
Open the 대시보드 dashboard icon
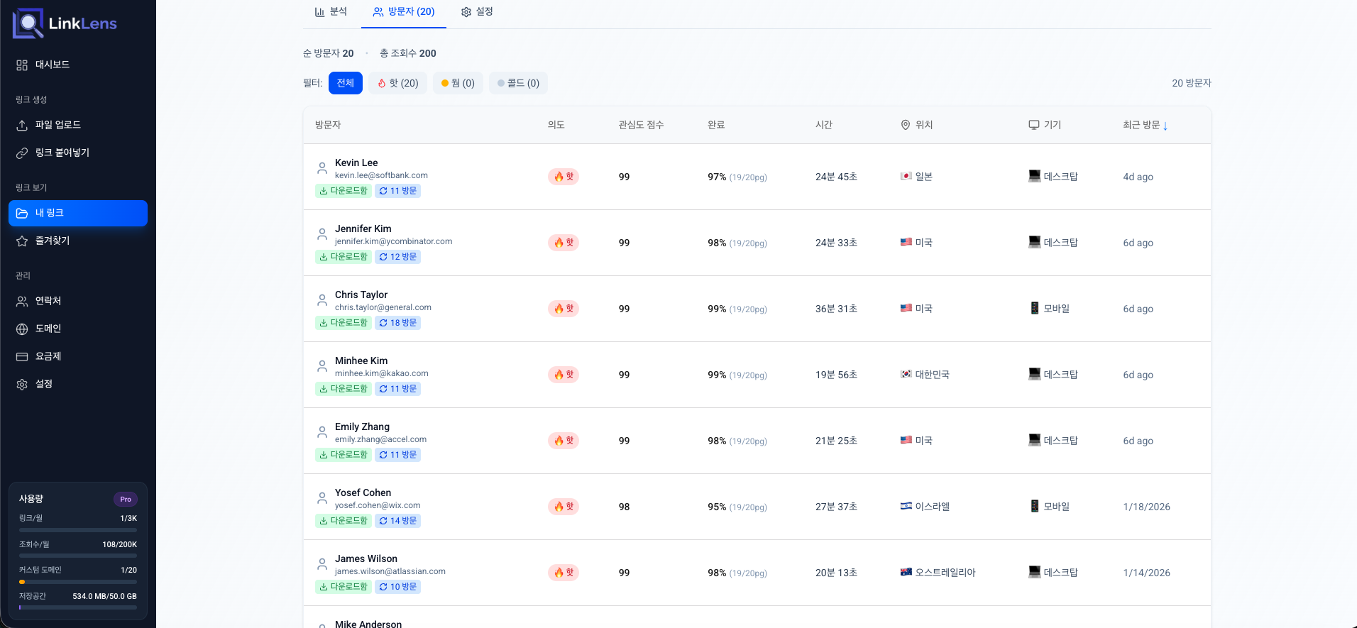(22, 65)
